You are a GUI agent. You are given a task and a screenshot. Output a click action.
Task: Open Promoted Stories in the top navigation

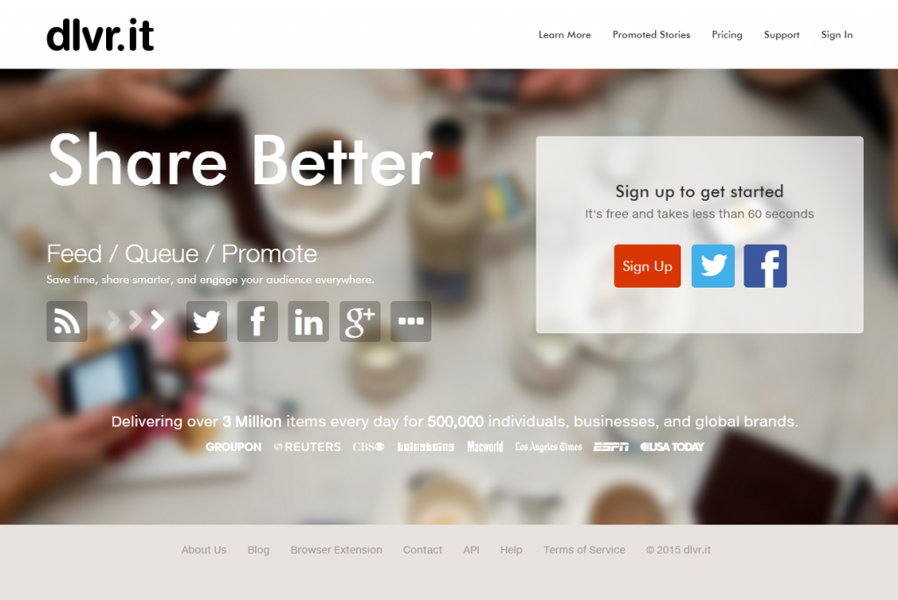652,34
